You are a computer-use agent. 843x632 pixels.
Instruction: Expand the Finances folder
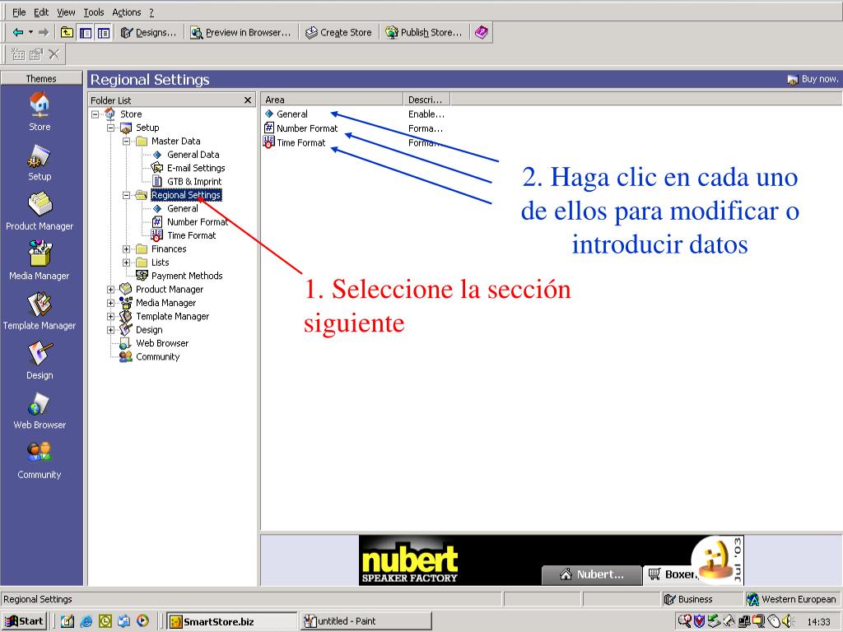(126, 249)
